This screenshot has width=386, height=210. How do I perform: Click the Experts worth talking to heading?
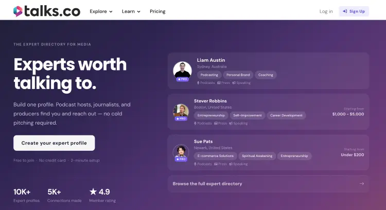pyautogui.click(x=70, y=74)
